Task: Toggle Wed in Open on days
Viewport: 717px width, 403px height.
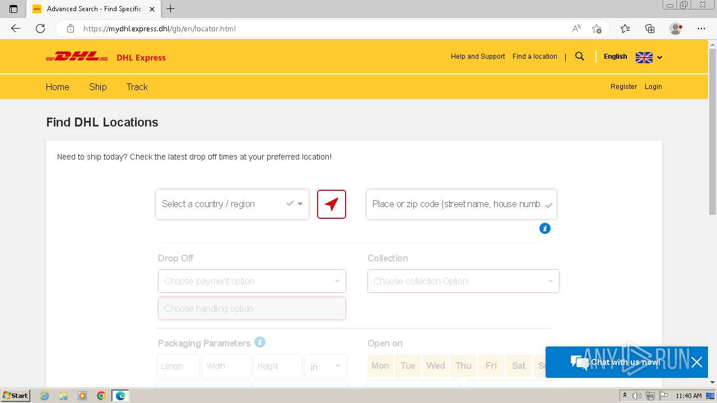Action: point(436,365)
